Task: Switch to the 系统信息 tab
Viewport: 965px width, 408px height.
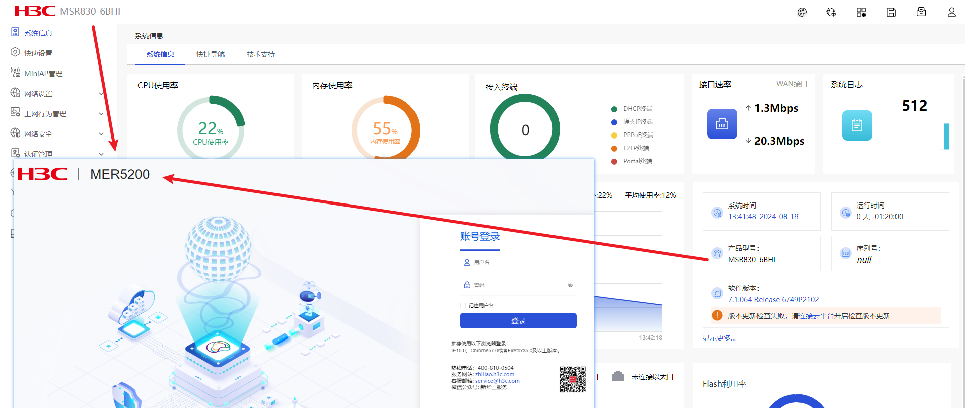Action: (x=160, y=54)
